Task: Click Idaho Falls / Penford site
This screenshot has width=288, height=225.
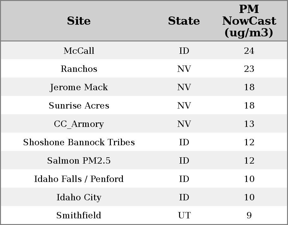Action: point(79,179)
